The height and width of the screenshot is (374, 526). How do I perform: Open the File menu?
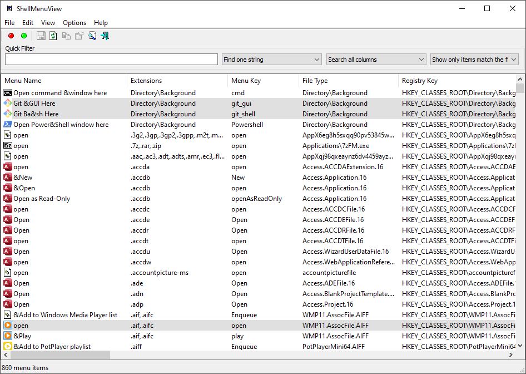click(x=9, y=22)
